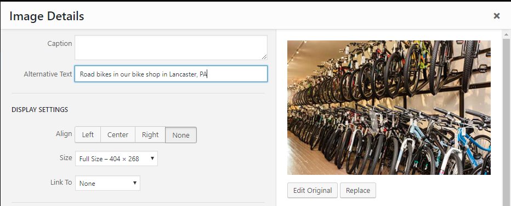Click the Image Details title
511x206 pixels.
tap(47, 16)
